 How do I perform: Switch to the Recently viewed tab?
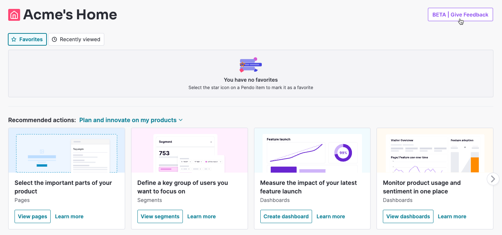point(76,39)
